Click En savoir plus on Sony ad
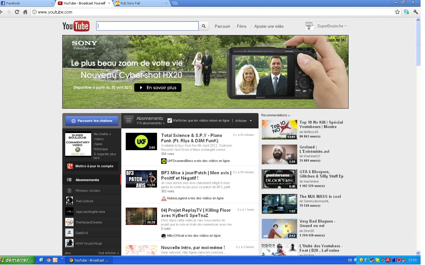The image size is (425, 265). point(158,87)
